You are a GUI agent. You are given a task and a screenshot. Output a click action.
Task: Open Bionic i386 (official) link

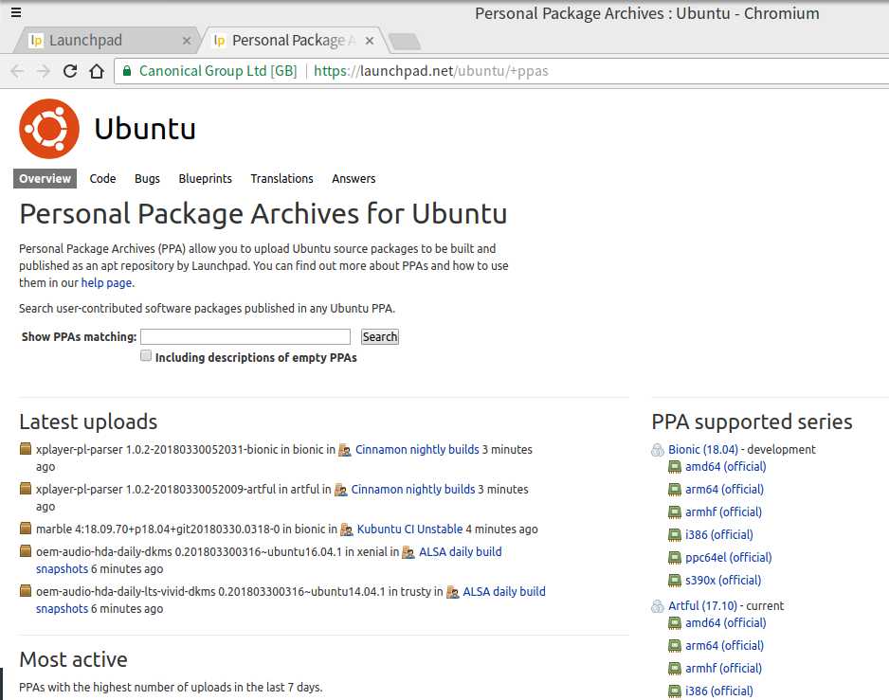pos(719,534)
